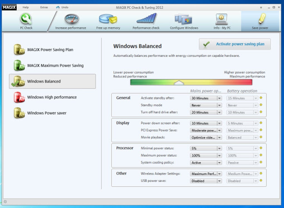Open mains System cooling policy dropdown (Active)

(x=206, y=163)
